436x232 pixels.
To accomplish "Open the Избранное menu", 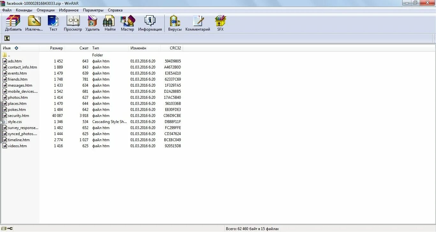I will click(69, 10).
